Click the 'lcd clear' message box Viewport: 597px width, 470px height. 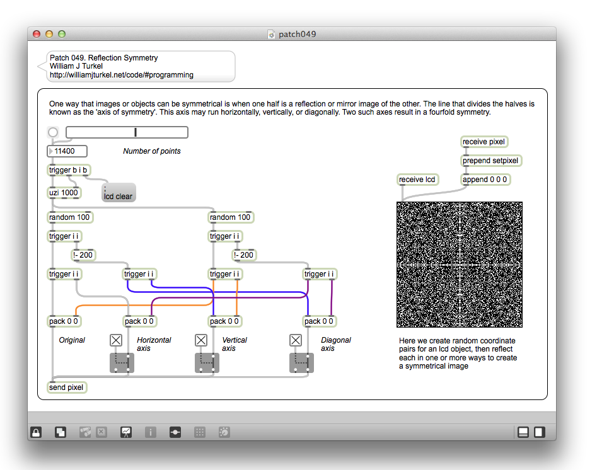[x=119, y=193]
